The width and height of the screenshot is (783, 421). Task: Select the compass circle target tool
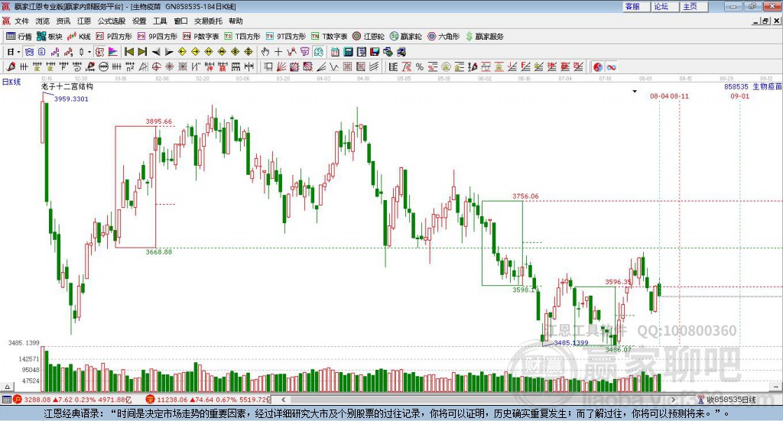[156, 66]
